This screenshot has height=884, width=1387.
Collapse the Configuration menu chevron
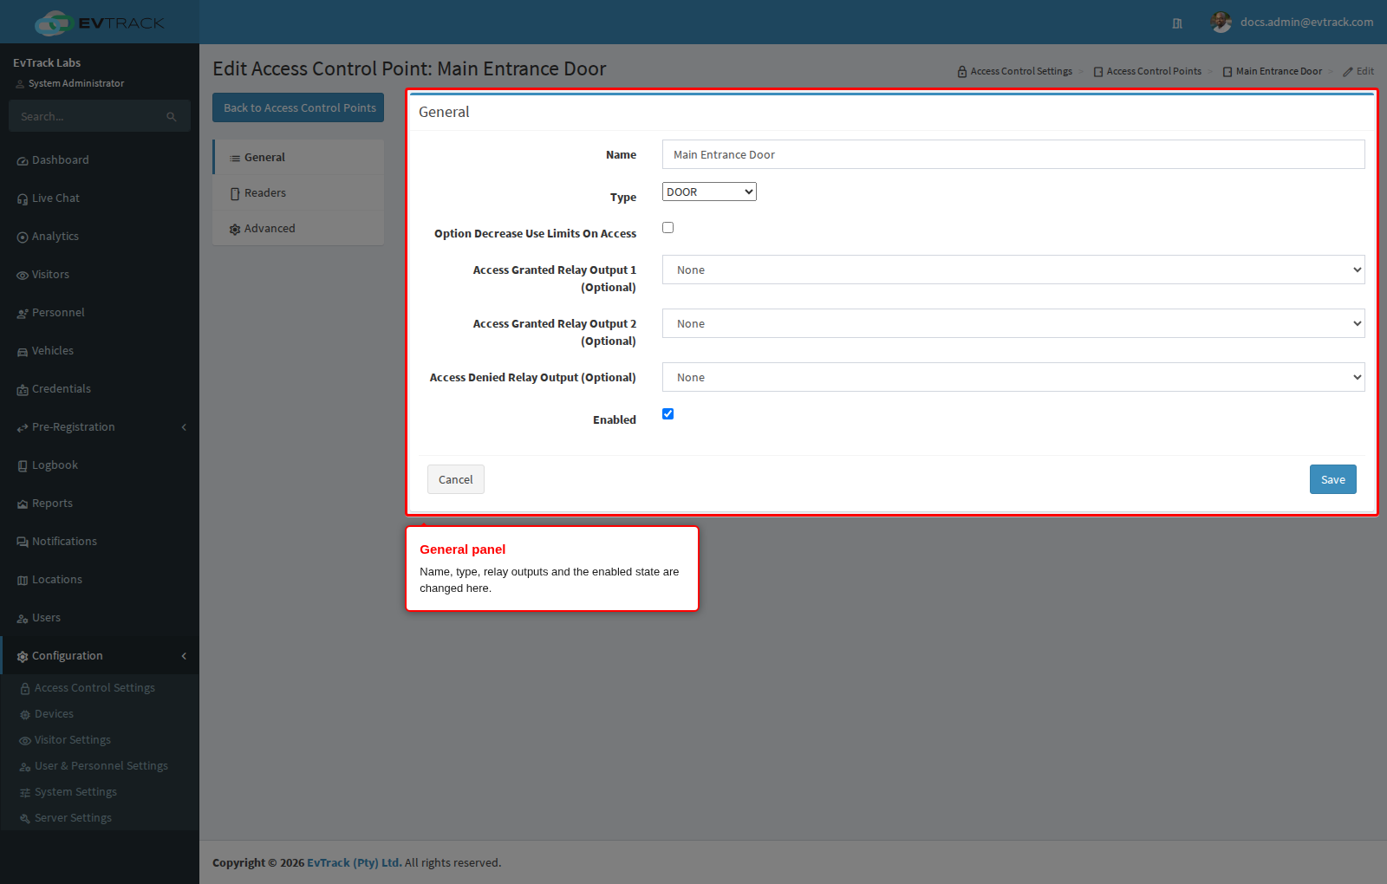point(184,656)
